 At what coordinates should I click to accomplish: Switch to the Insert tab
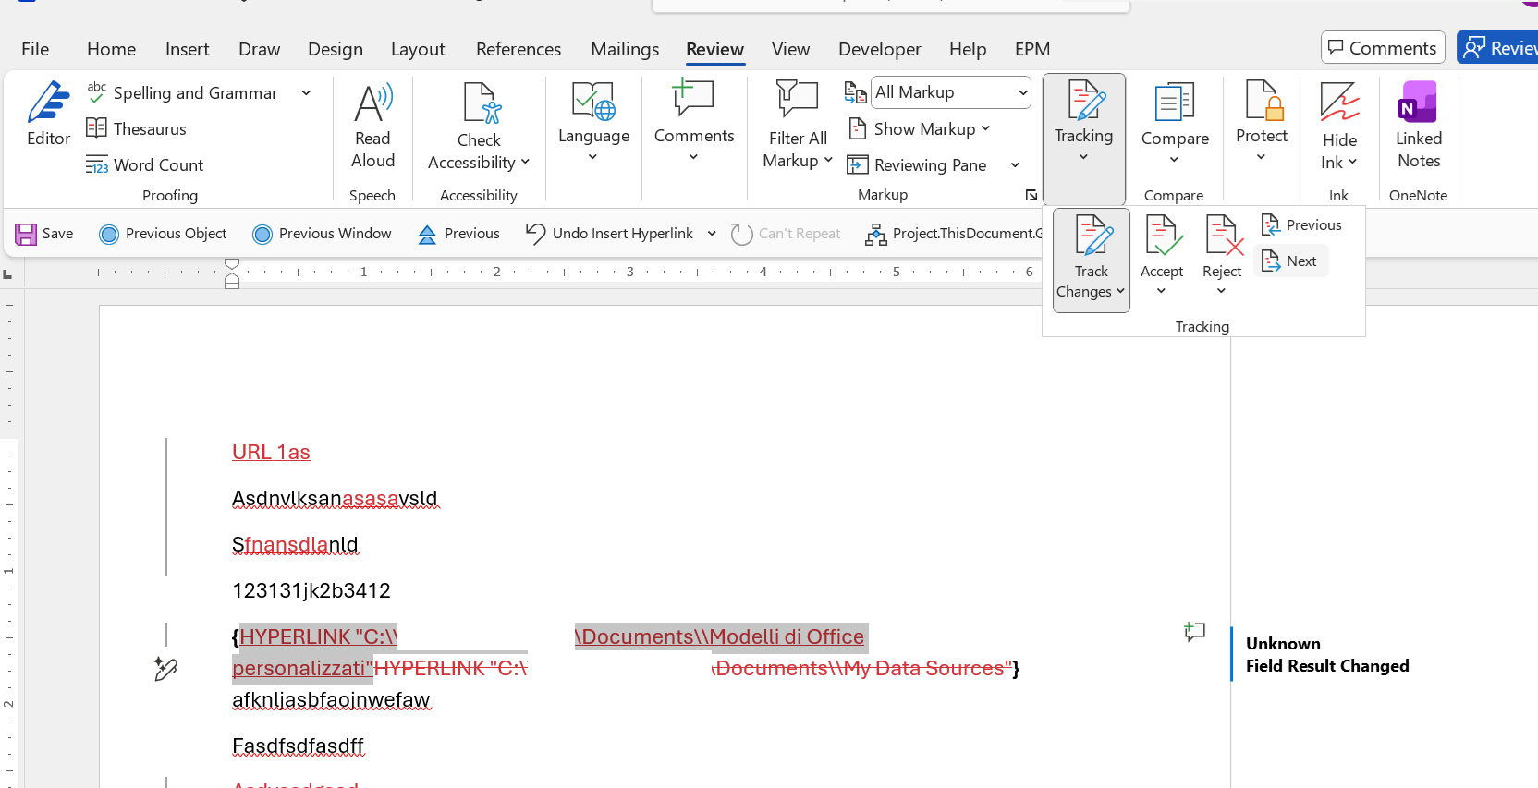(187, 49)
